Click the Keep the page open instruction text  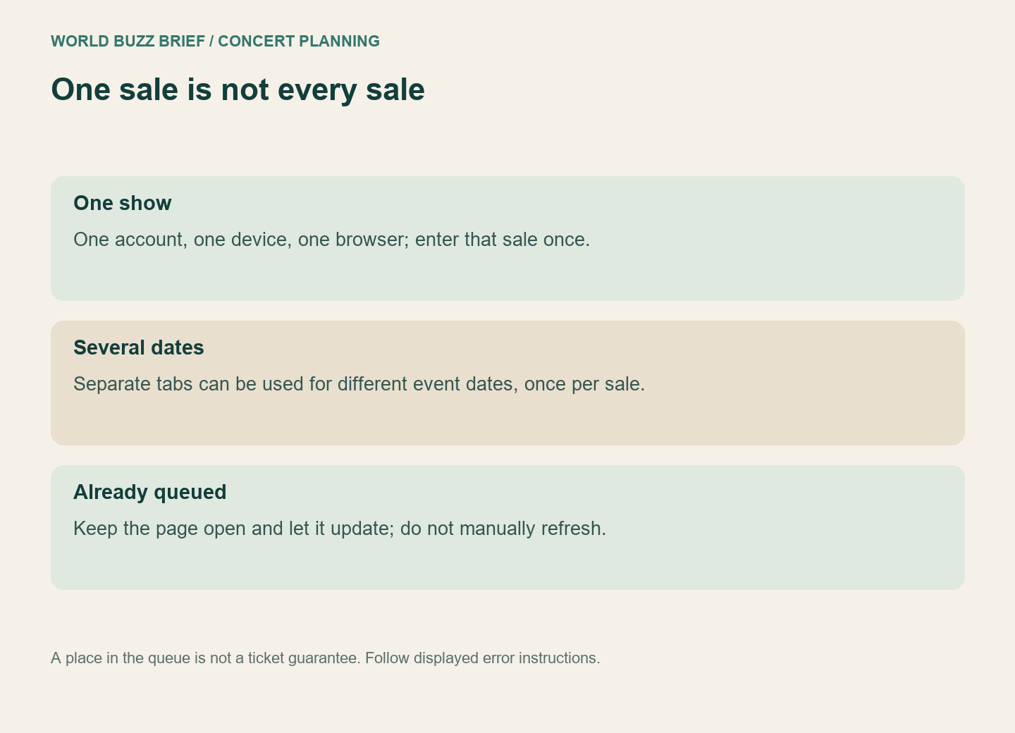[x=340, y=529]
